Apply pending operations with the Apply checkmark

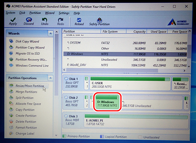tap(13, 21)
